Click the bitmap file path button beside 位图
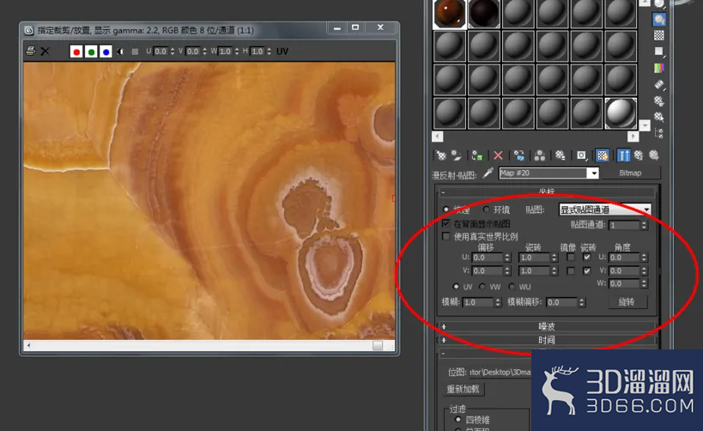The image size is (703, 431). [500, 373]
